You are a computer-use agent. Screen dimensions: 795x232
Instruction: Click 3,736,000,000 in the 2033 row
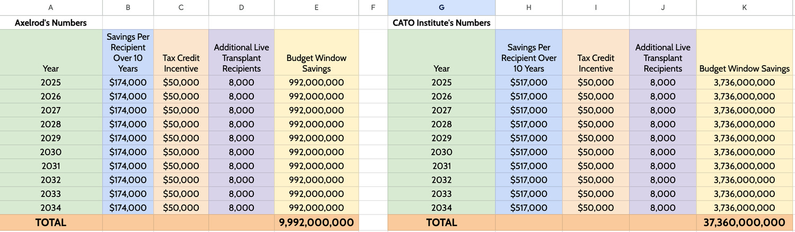click(746, 194)
